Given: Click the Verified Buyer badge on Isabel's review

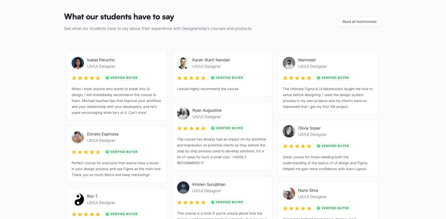Looking at the screenshot, I should click(121, 78).
